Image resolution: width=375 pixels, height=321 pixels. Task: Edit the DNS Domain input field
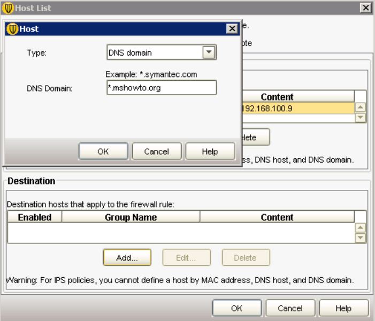pos(162,88)
